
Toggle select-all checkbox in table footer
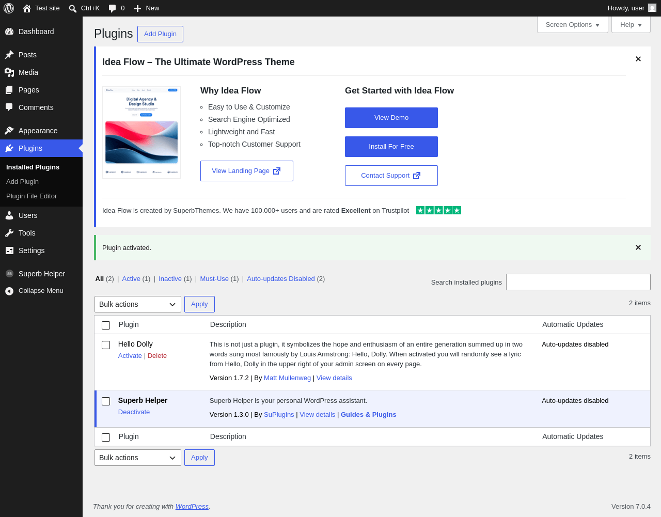tap(106, 437)
